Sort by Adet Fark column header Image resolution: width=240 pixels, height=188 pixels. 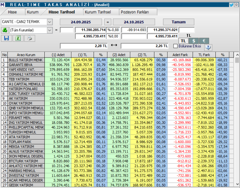click(x=180, y=55)
